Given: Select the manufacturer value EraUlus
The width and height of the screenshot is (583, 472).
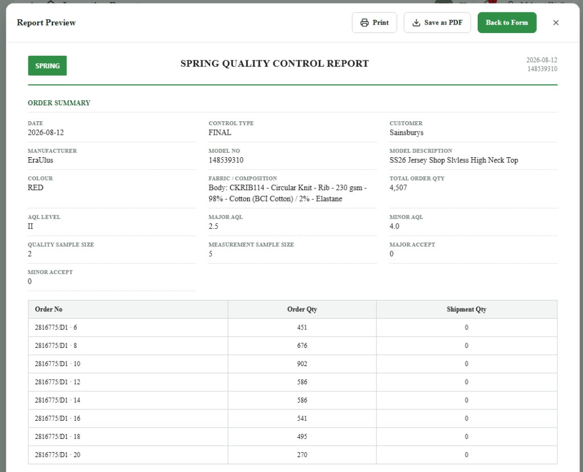Looking at the screenshot, I should point(40,161).
